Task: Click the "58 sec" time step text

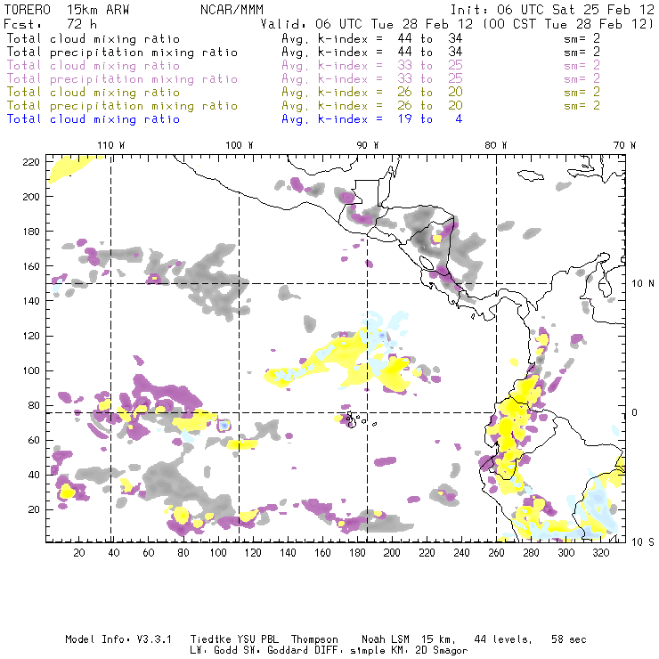Action: point(569,639)
